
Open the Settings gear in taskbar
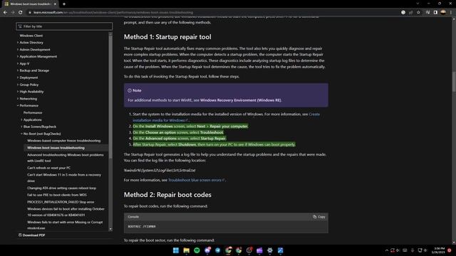click(270, 250)
